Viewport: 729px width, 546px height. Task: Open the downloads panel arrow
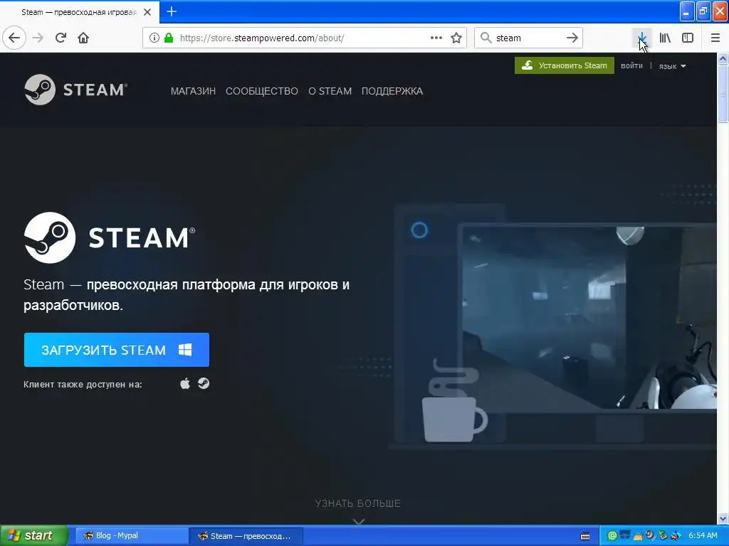coord(642,38)
